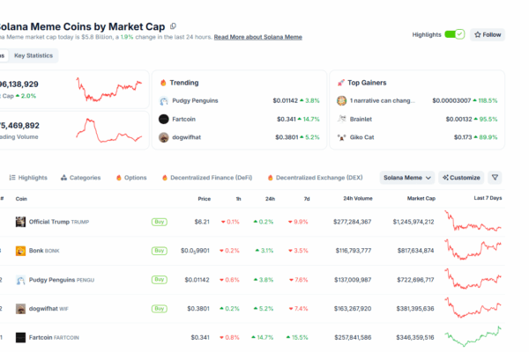
Task: Click the Buy button for Bonk
Action: (159, 251)
